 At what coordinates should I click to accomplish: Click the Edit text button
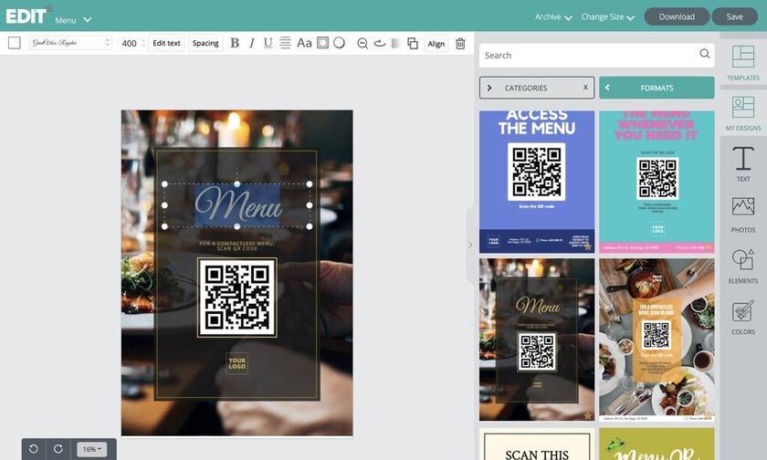166,43
